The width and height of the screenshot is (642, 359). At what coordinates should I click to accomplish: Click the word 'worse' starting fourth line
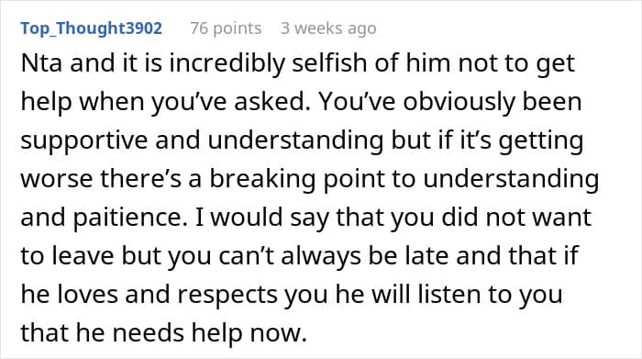tap(57, 180)
